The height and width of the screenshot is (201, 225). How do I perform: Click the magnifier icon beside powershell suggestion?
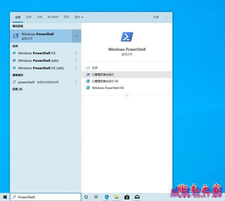(14, 82)
